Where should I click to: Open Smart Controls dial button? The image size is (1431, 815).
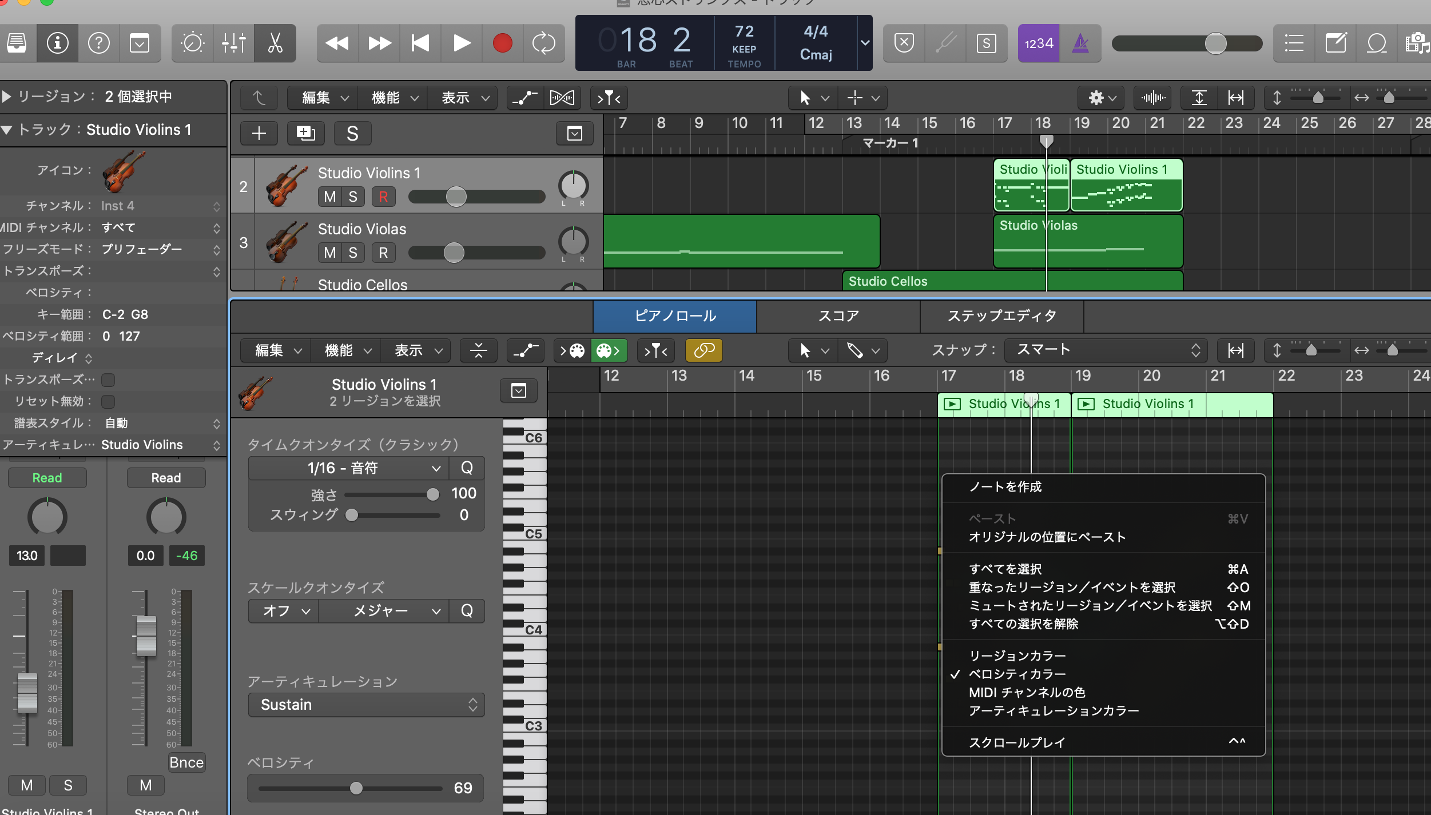tap(192, 43)
